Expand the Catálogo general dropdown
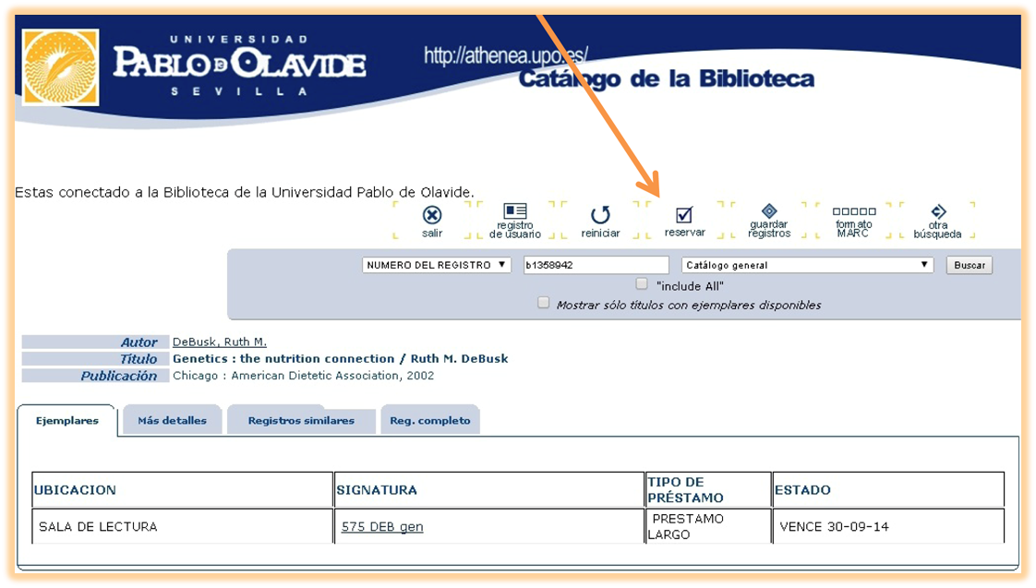Image resolution: width=1036 pixels, height=588 pixels. [807, 265]
